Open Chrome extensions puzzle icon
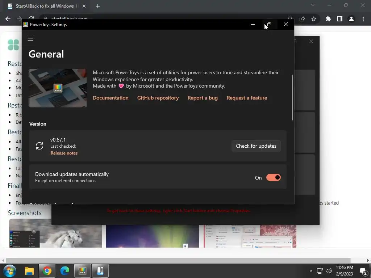Screen dimensions: 371x278 (328, 19)
